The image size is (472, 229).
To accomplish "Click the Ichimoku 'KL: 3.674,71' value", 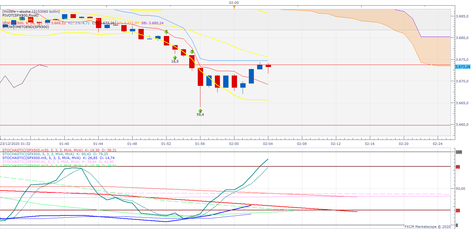I will 79,23.
